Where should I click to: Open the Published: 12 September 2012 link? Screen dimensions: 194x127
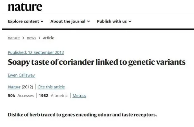pyautogui.click(x=36, y=52)
